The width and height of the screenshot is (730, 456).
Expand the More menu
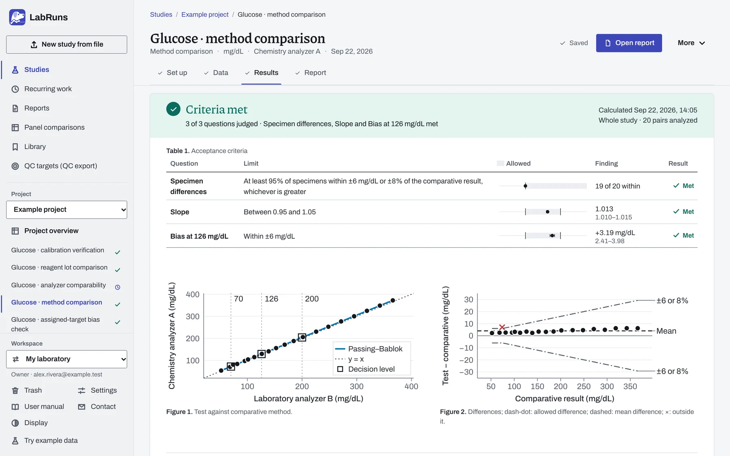pos(691,43)
